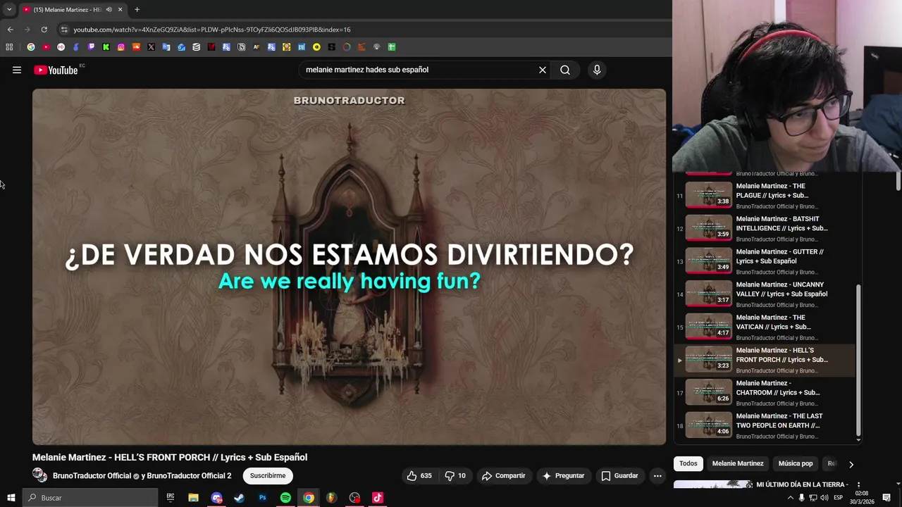902x507 pixels.
Task: Open BrunoTraductor Official channel name link
Action: (x=92, y=476)
